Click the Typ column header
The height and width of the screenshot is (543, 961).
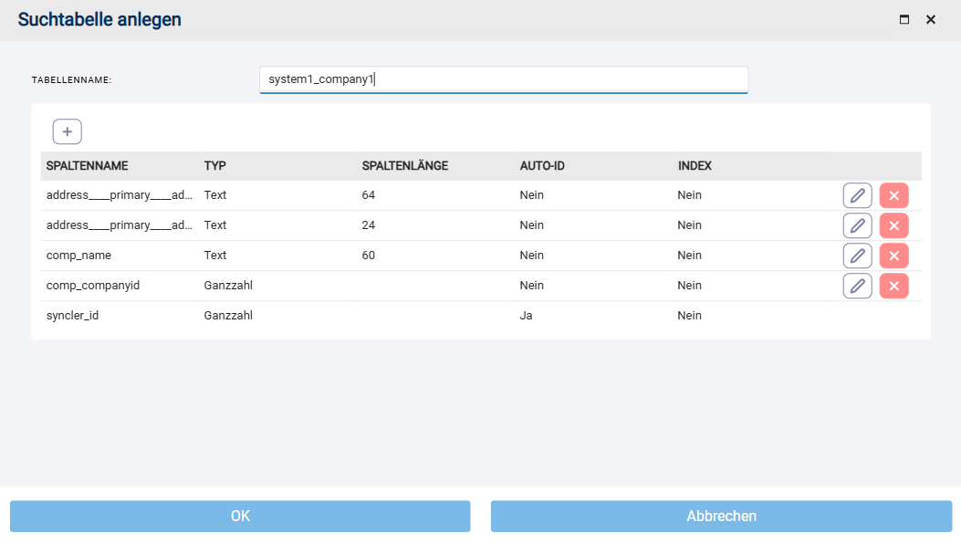click(215, 166)
